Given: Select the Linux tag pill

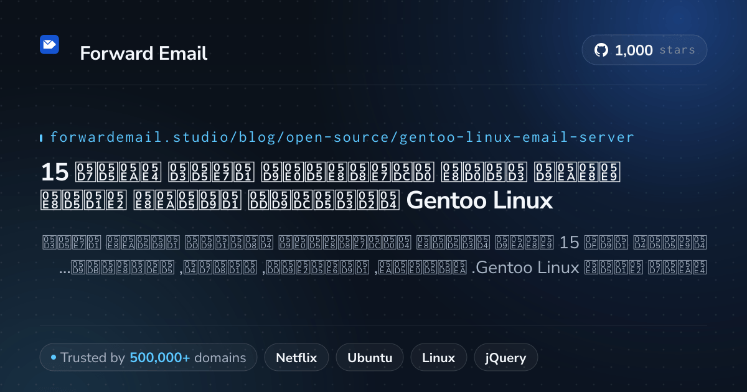Looking at the screenshot, I should click(x=438, y=358).
